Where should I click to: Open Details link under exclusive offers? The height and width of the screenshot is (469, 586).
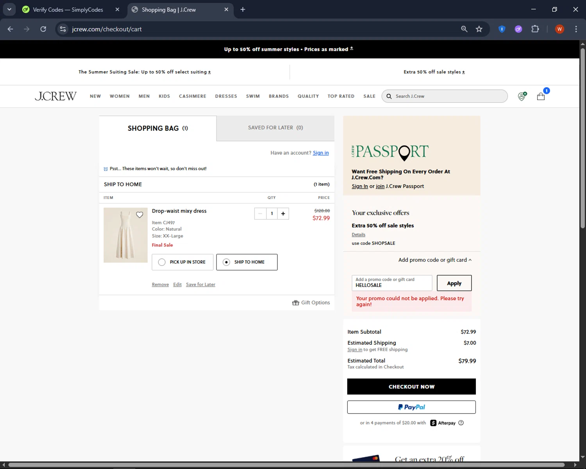point(358,234)
